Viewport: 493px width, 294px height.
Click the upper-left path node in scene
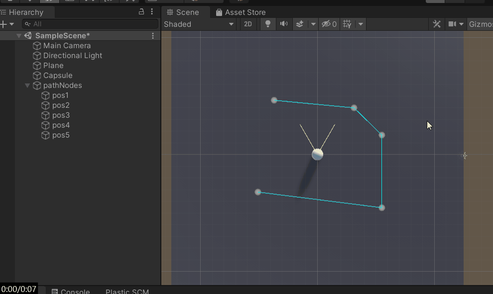(x=274, y=100)
